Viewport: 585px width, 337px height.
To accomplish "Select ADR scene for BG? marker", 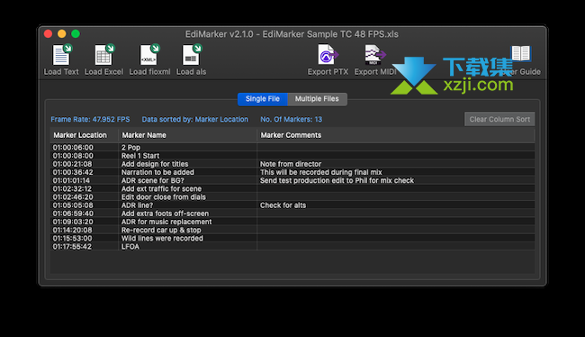I will coord(153,180).
